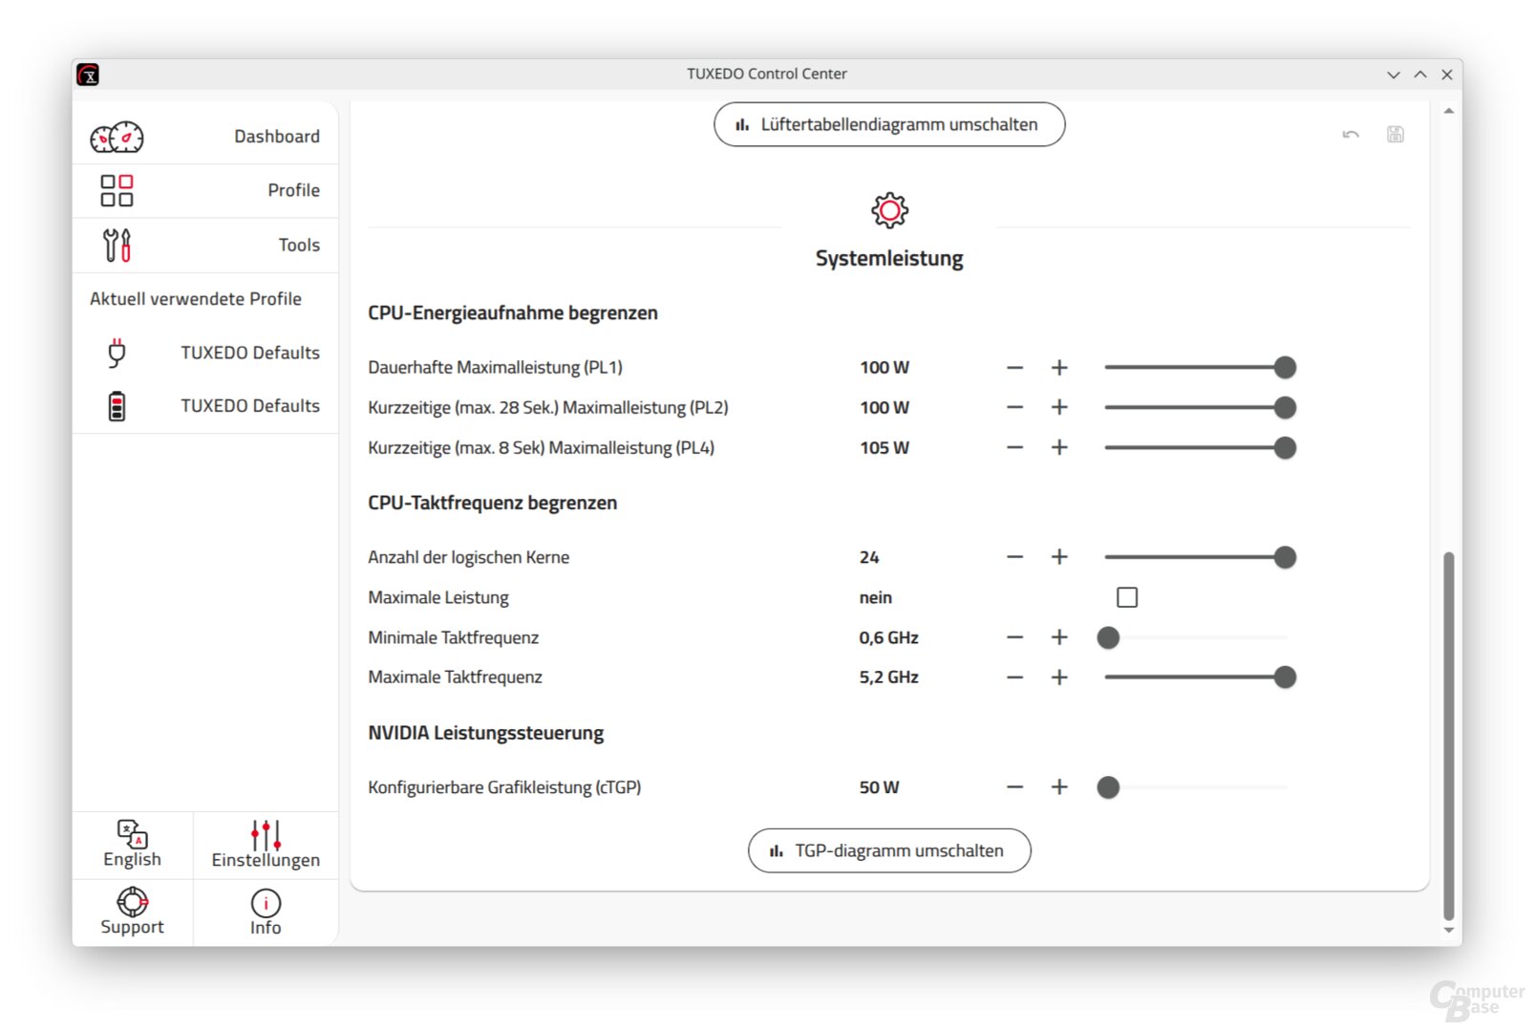Switch language via English translate icon
The image size is (1535, 1032).
pyautogui.click(x=132, y=833)
